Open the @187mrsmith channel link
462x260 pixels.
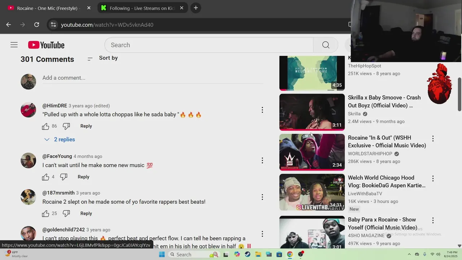(x=58, y=193)
